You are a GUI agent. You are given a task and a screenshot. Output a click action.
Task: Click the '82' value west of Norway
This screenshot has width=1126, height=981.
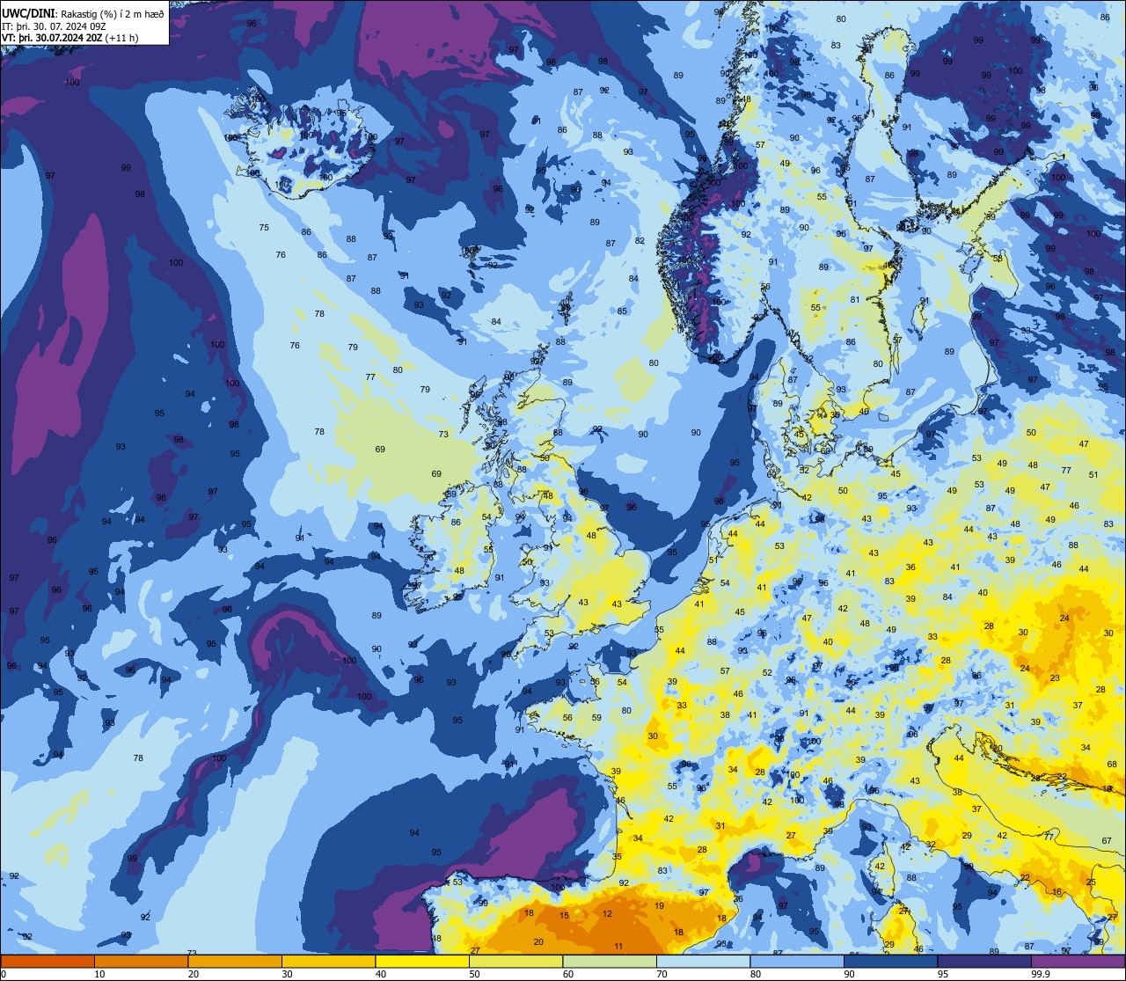[640, 241]
